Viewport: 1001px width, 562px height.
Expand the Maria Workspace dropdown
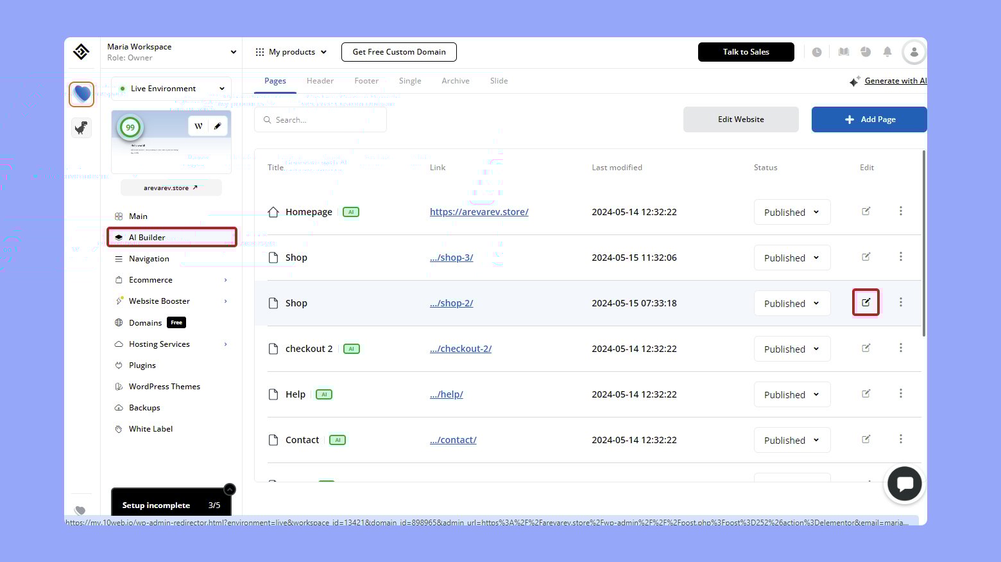(x=233, y=52)
